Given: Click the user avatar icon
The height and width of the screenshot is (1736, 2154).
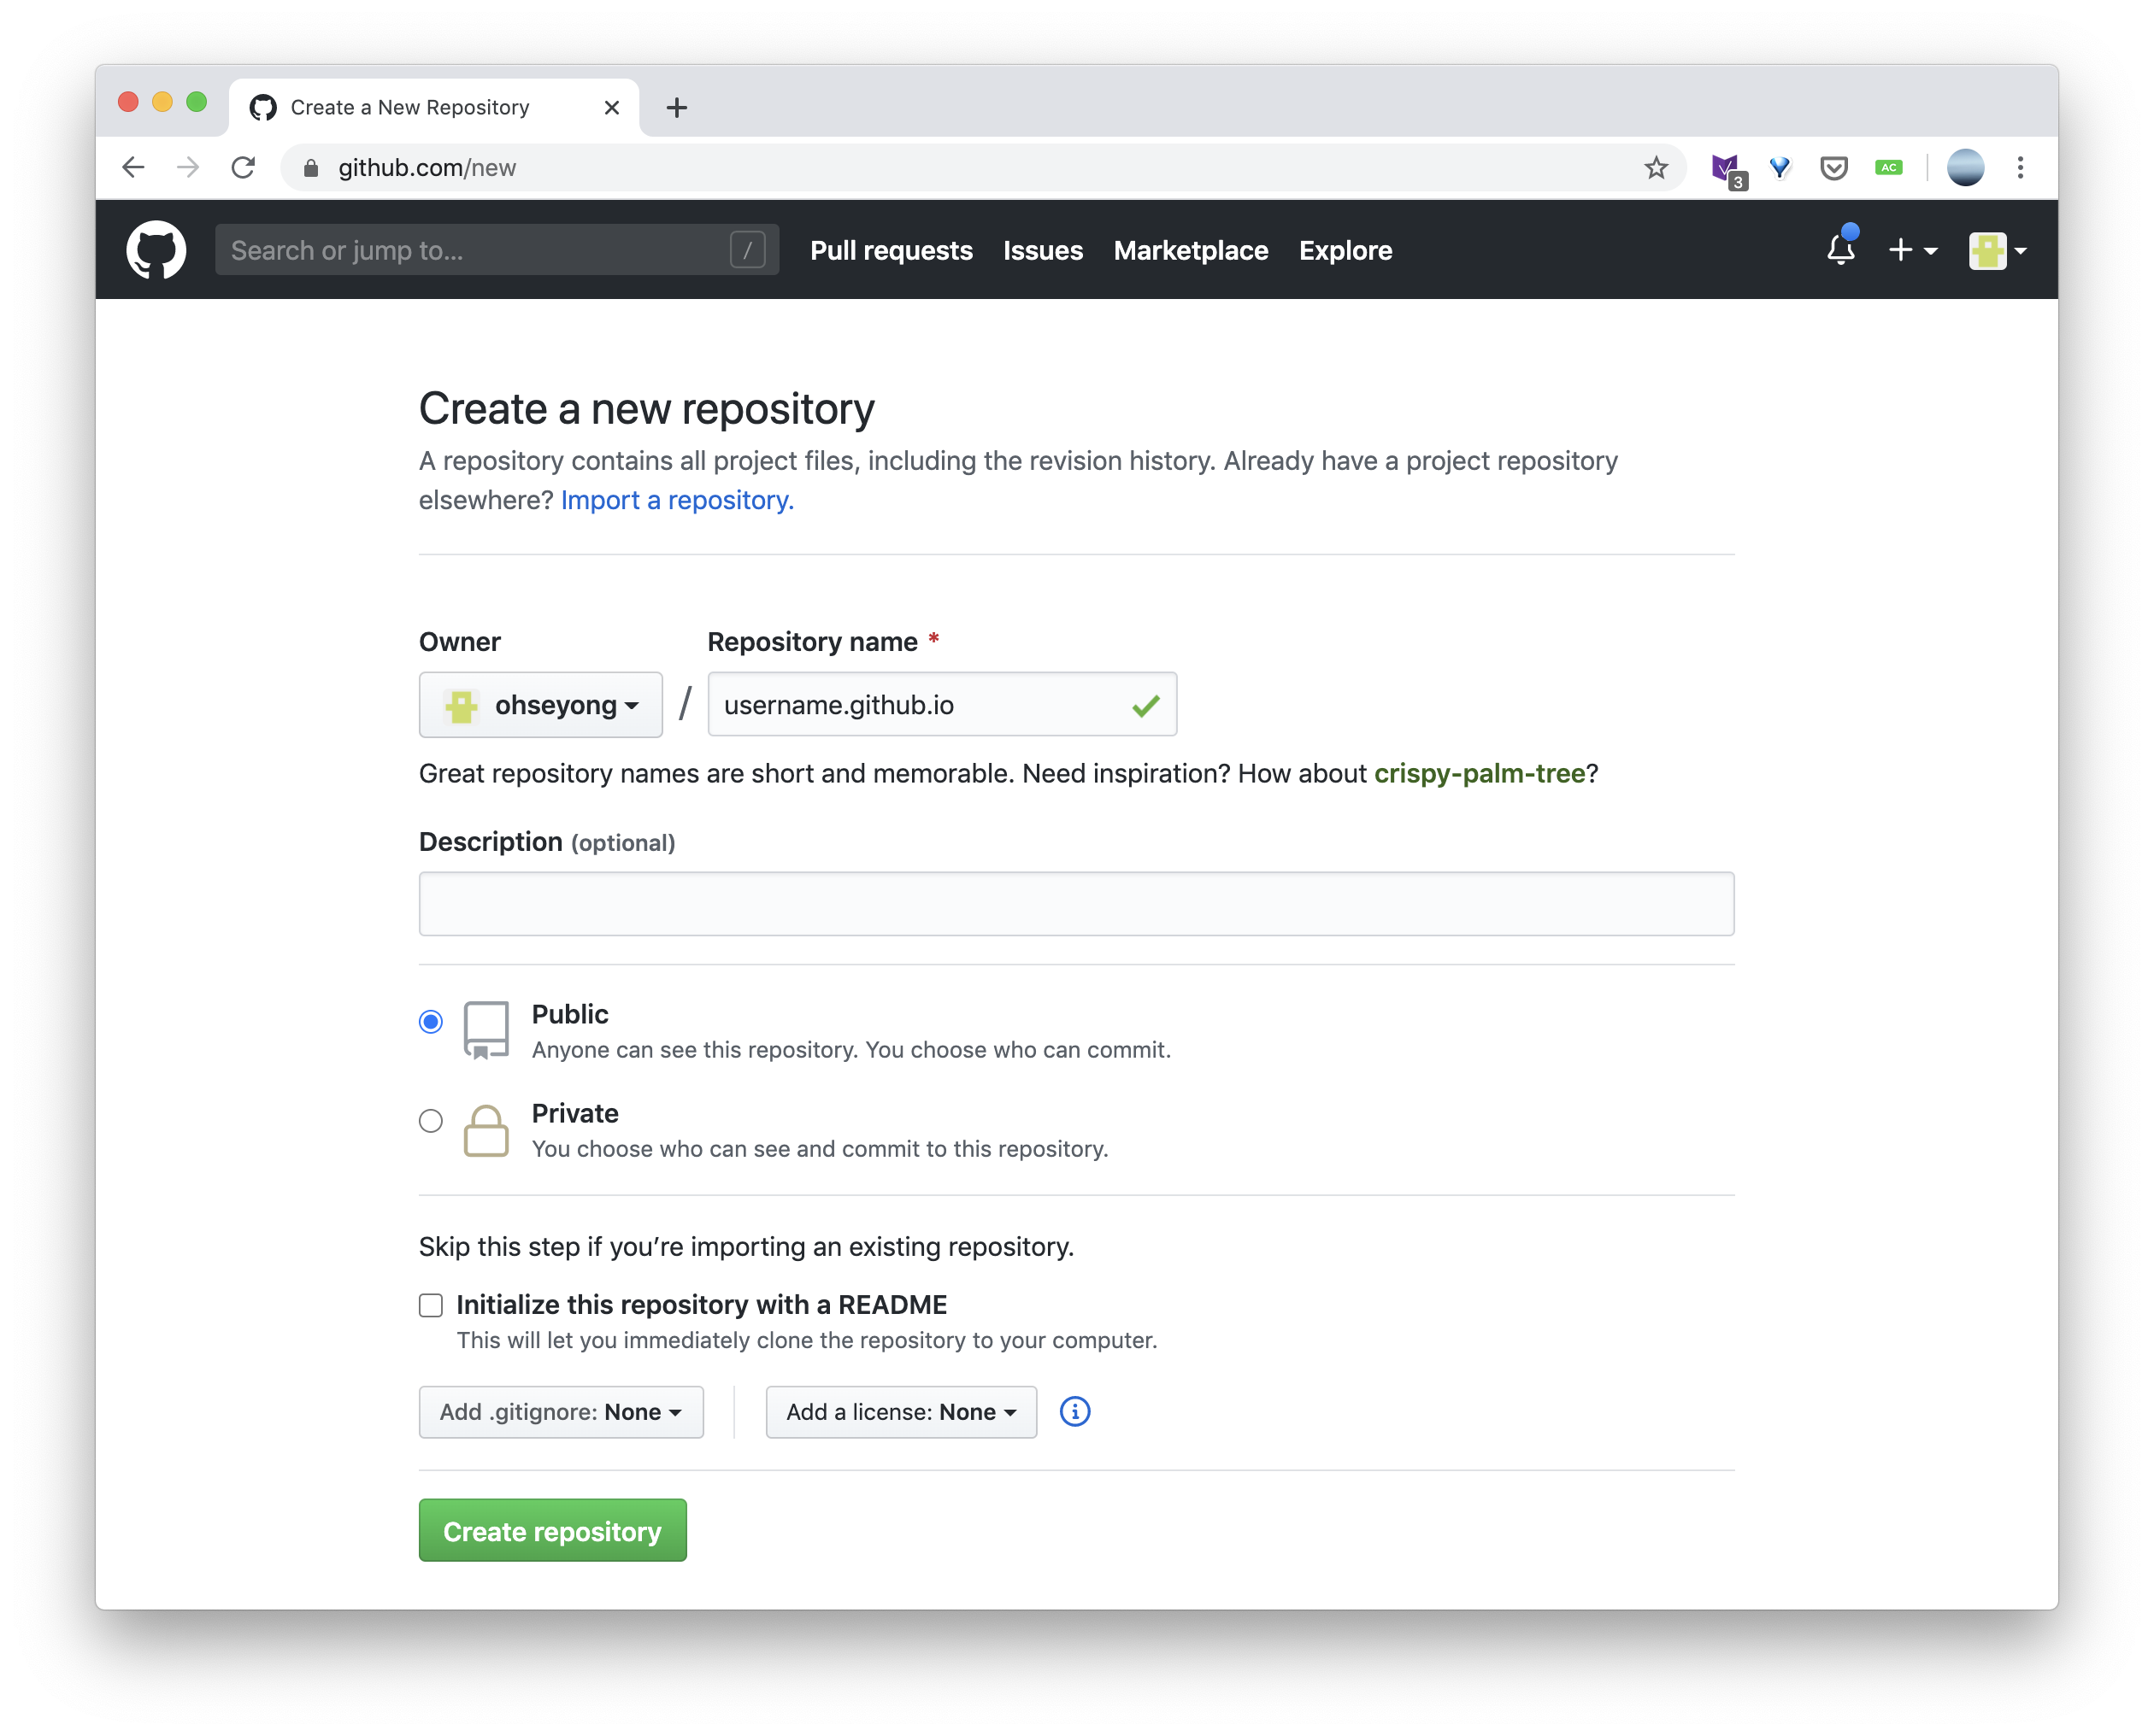Looking at the screenshot, I should (x=1986, y=248).
